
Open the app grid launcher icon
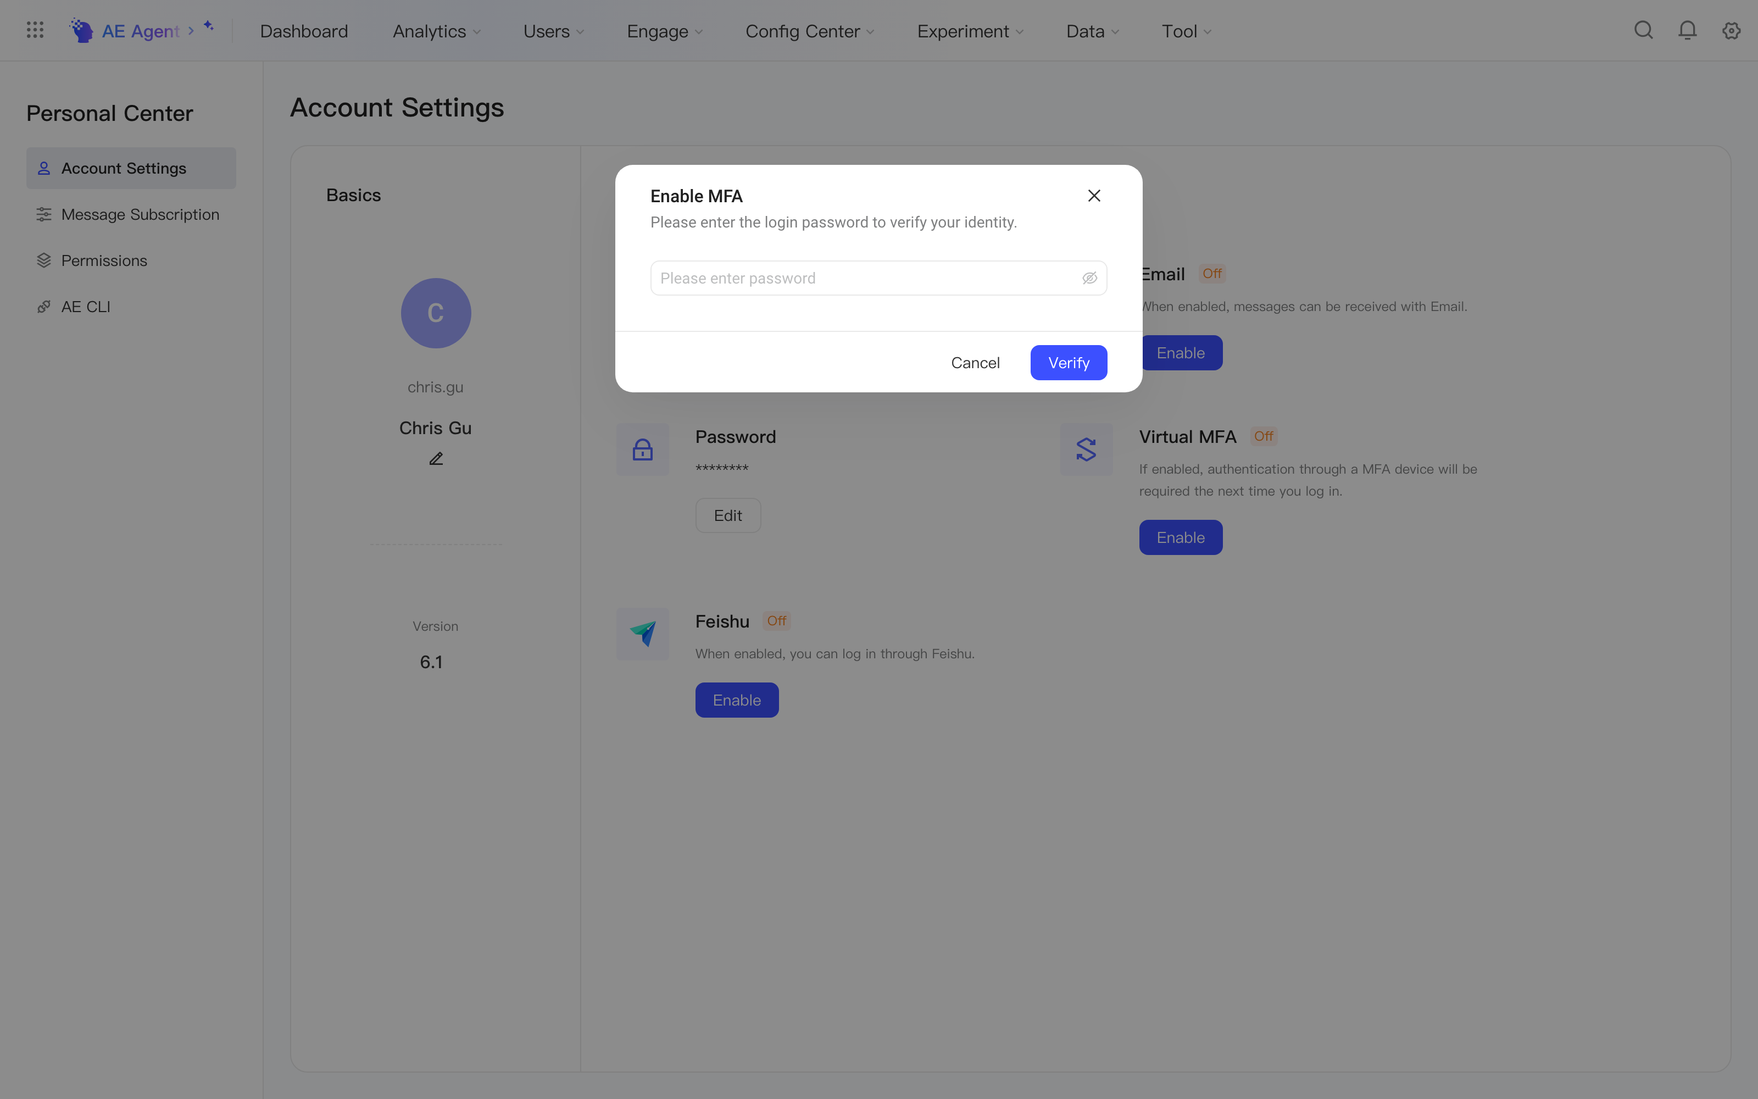[x=35, y=31]
